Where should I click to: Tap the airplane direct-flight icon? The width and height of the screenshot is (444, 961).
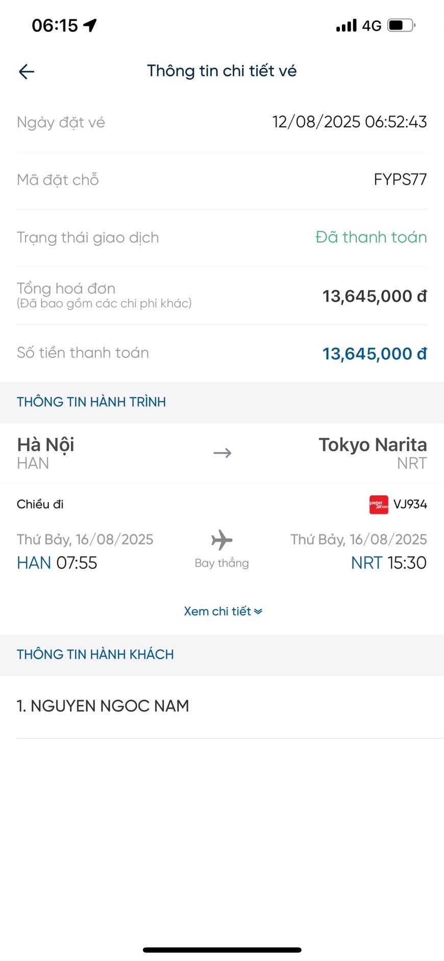(221, 540)
